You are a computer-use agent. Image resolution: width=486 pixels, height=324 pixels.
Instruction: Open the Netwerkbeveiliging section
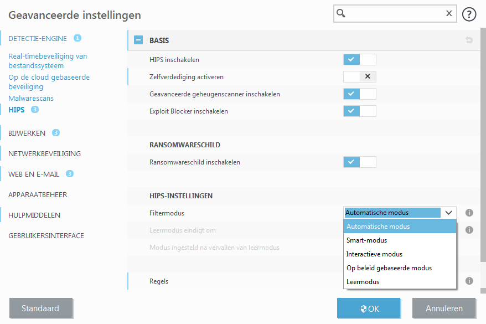click(x=44, y=153)
